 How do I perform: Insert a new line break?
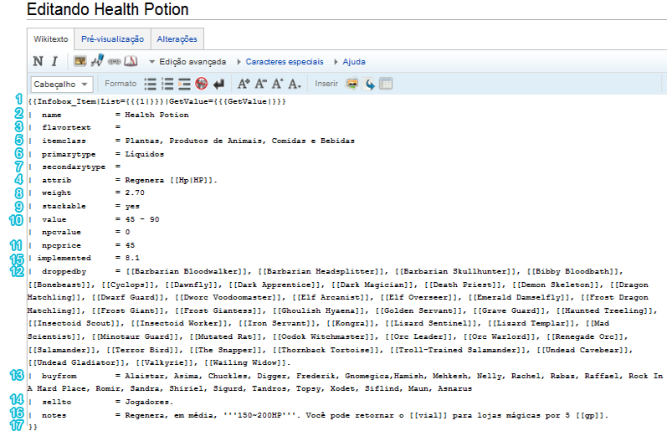[218, 84]
